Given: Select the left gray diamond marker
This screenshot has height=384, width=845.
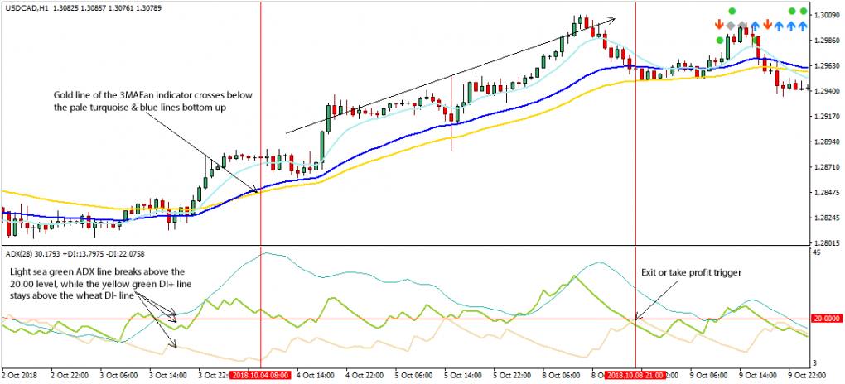Looking at the screenshot, I should tap(731, 26).
